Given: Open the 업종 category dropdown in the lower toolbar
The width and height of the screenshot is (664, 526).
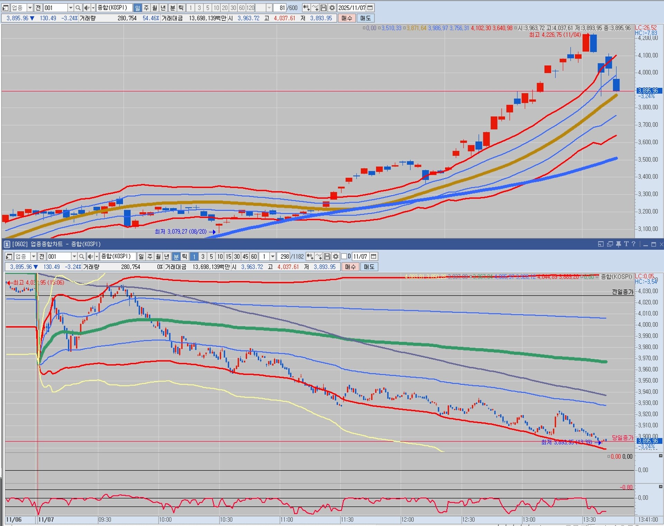Looking at the screenshot, I should [x=34, y=256].
